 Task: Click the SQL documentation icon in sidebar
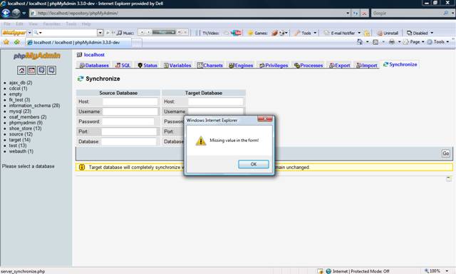click(52, 70)
